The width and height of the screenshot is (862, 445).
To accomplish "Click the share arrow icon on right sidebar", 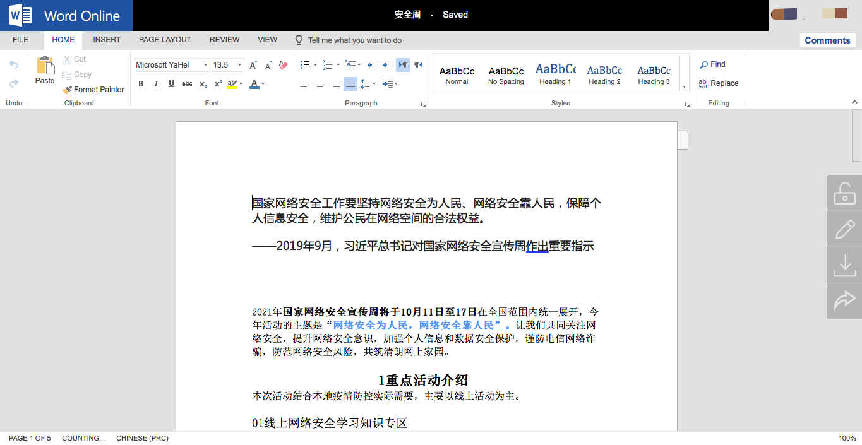I will pos(844,301).
